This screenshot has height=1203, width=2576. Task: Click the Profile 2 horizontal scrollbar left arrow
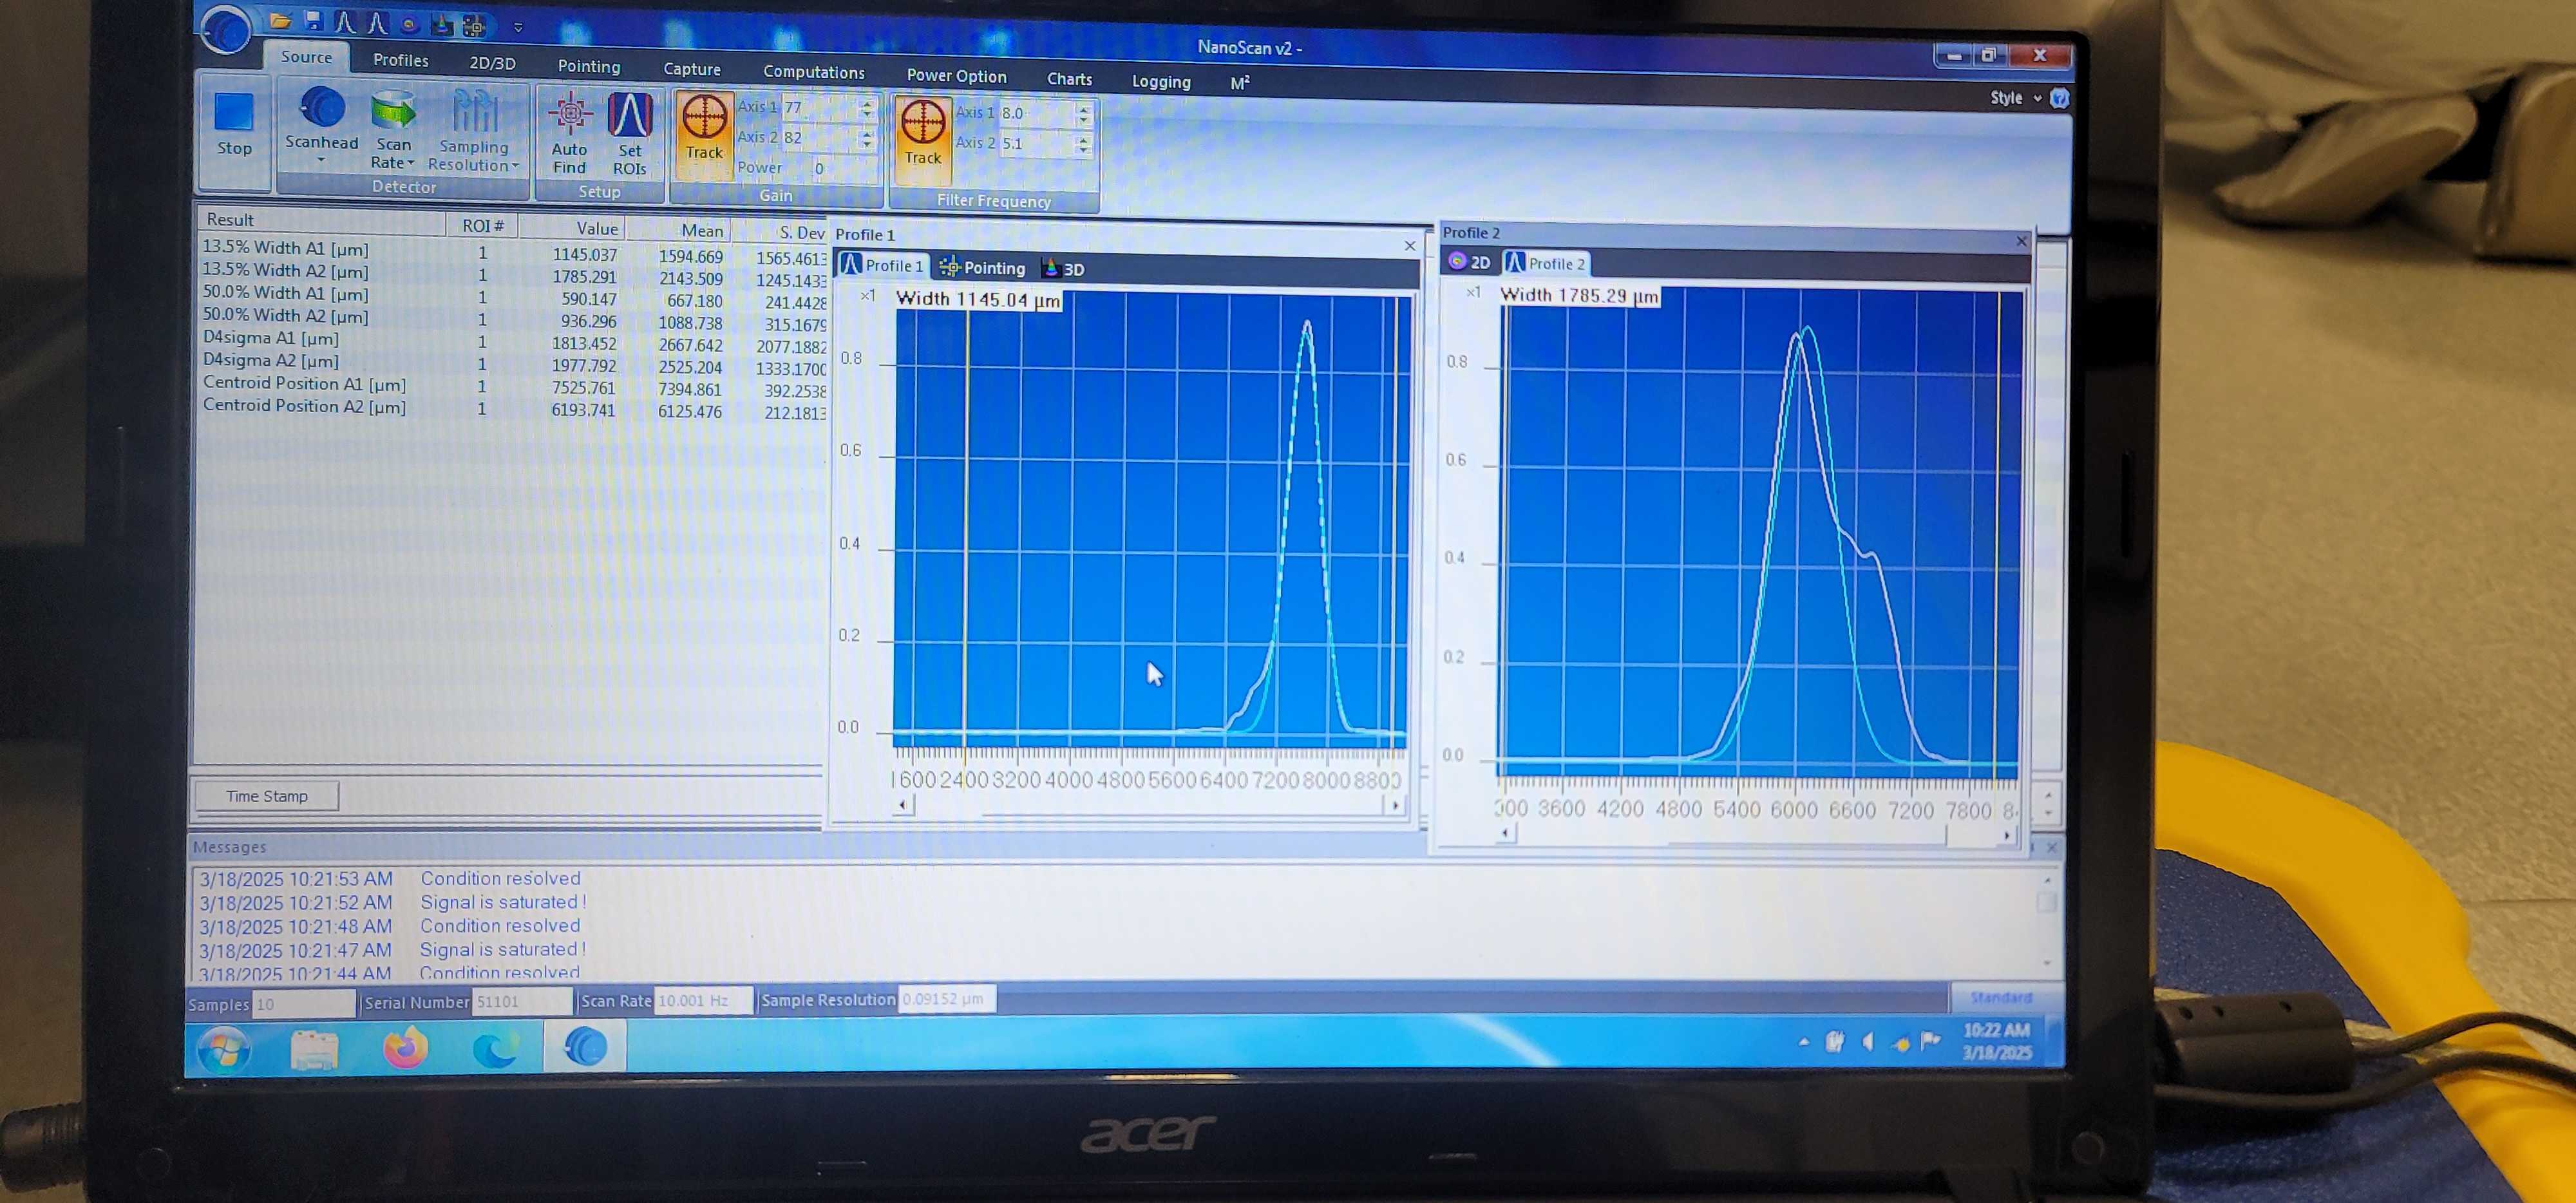click(1506, 833)
